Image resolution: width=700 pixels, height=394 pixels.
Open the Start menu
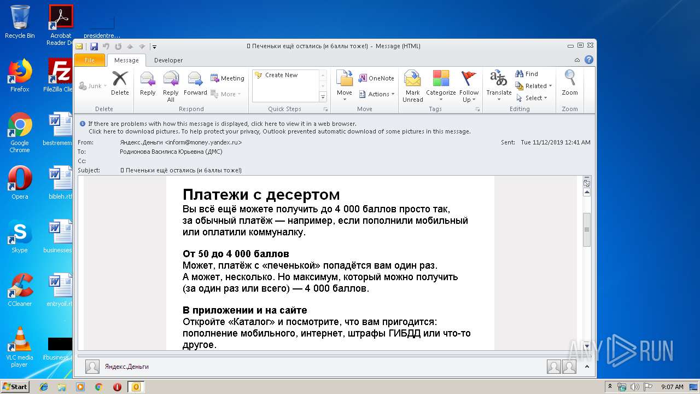coord(15,387)
